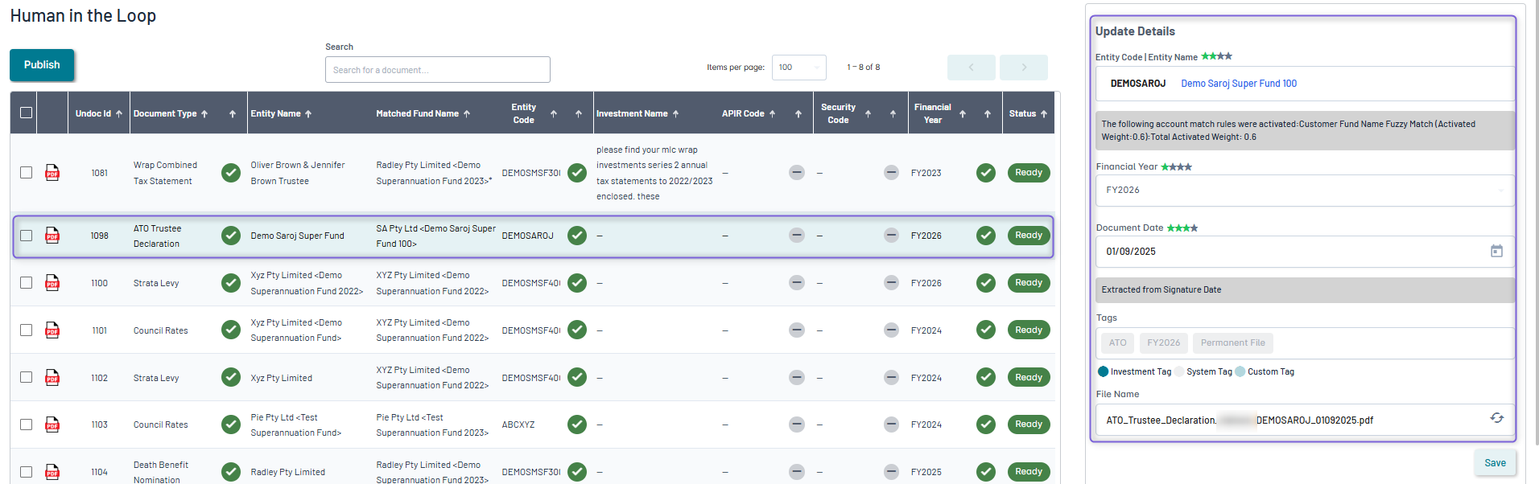Image resolution: width=1539 pixels, height=484 pixels.
Task: Click the File Name input field
Action: pos(1305,420)
